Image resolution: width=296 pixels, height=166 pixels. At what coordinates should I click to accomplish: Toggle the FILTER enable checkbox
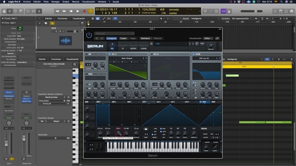[x=193, y=54]
